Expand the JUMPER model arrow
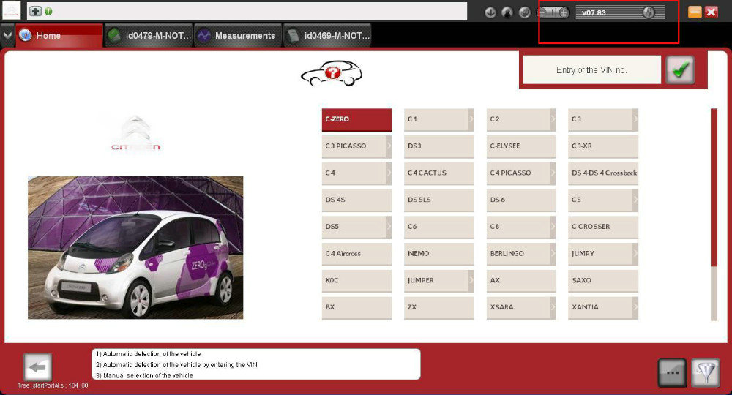Image resolution: width=732 pixels, height=395 pixels. [x=471, y=280]
